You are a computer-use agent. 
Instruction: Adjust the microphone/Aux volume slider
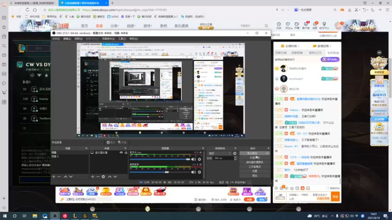tap(160, 159)
